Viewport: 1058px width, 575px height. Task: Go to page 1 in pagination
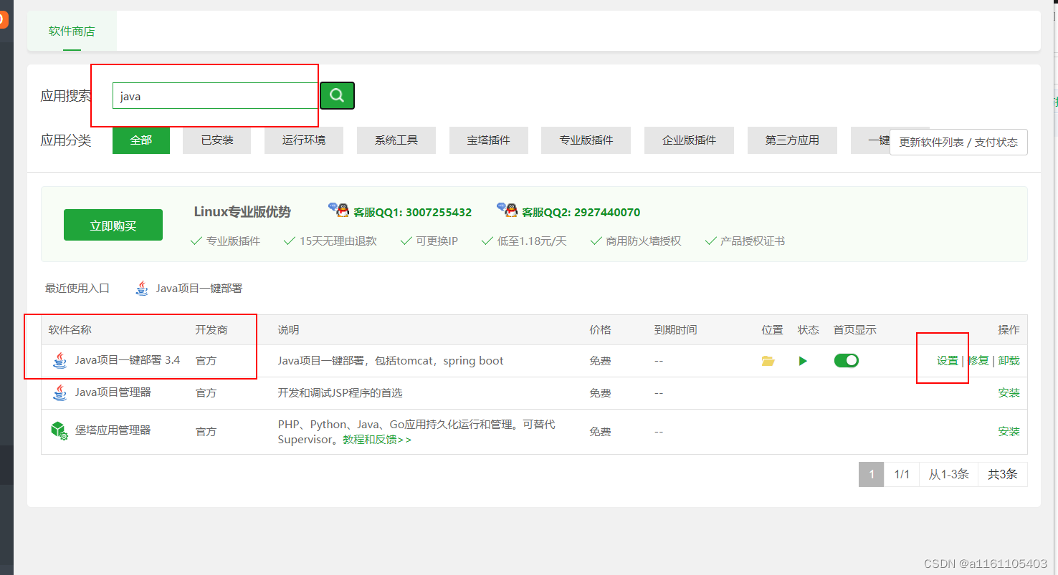[x=871, y=474]
